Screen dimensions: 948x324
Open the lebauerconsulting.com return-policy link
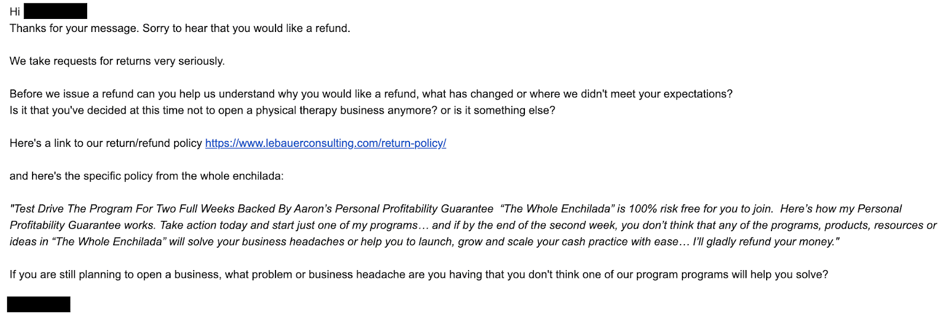click(x=325, y=143)
